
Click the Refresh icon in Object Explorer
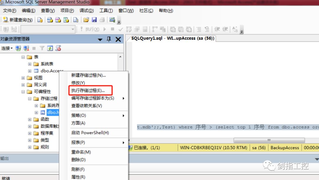[50, 48]
